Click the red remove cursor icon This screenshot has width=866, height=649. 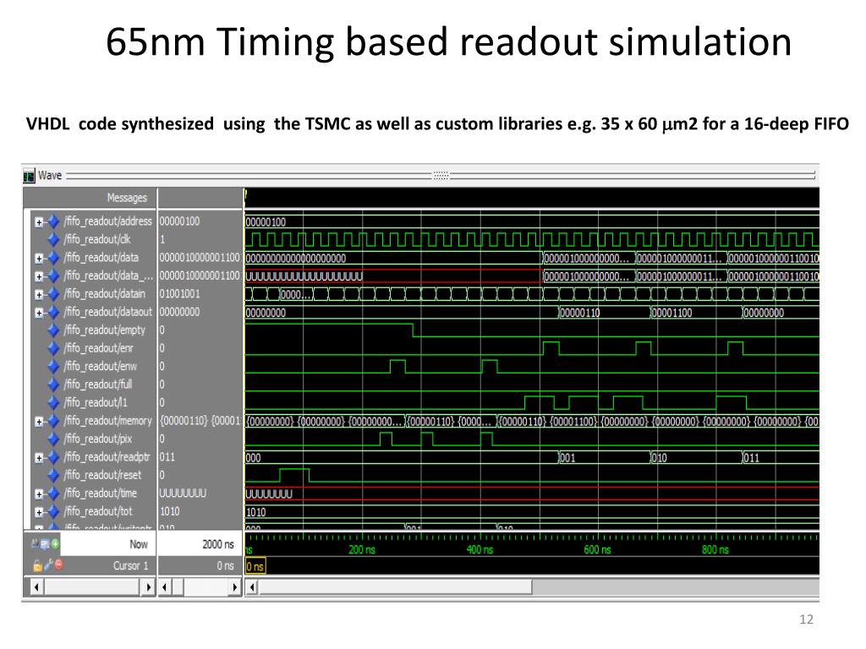[58, 564]
